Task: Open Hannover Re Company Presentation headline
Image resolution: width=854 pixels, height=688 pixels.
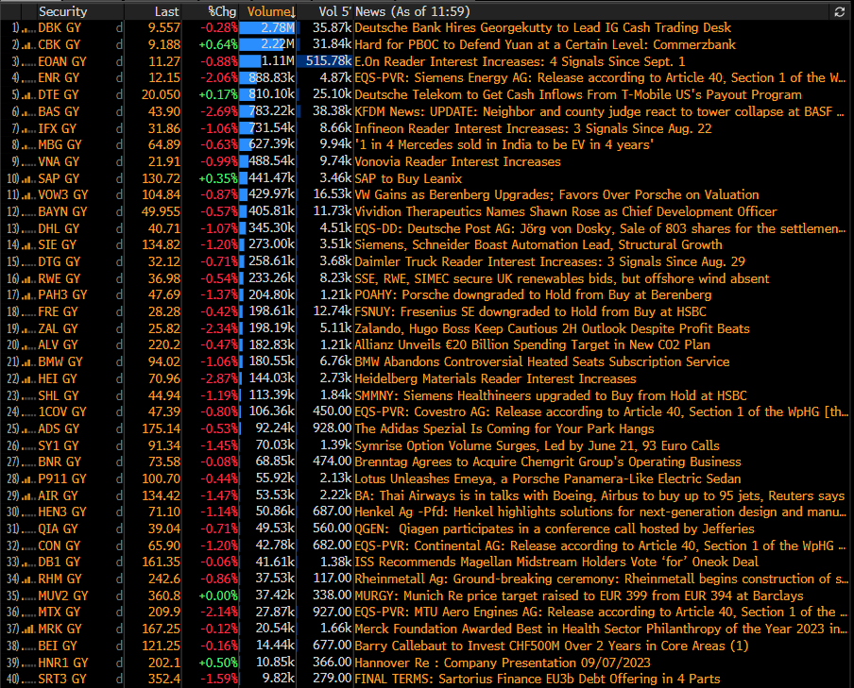Action: click(x=503, y=663)
